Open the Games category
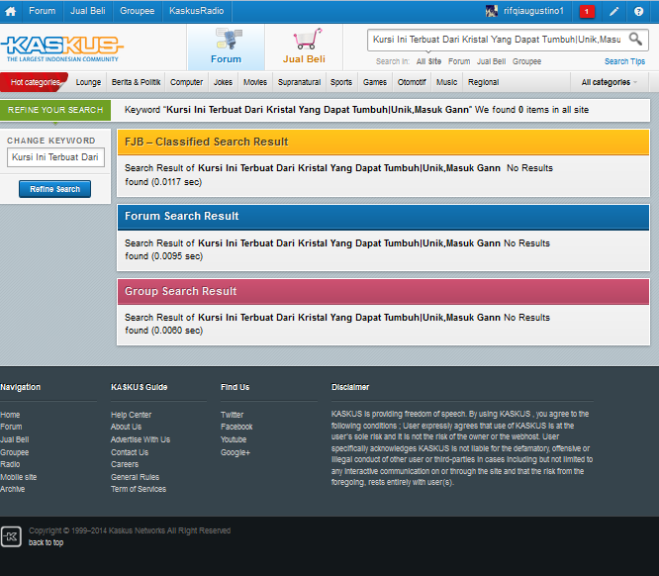Viewport: 659px width, 576px height. [374, 82]
